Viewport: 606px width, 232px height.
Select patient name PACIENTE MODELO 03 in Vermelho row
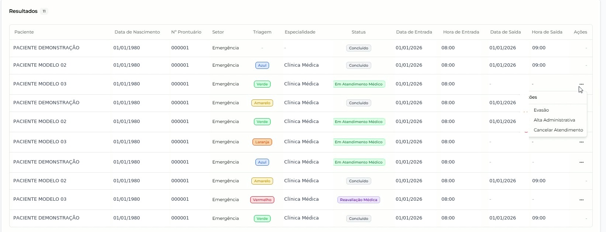(x=40, y=199)
